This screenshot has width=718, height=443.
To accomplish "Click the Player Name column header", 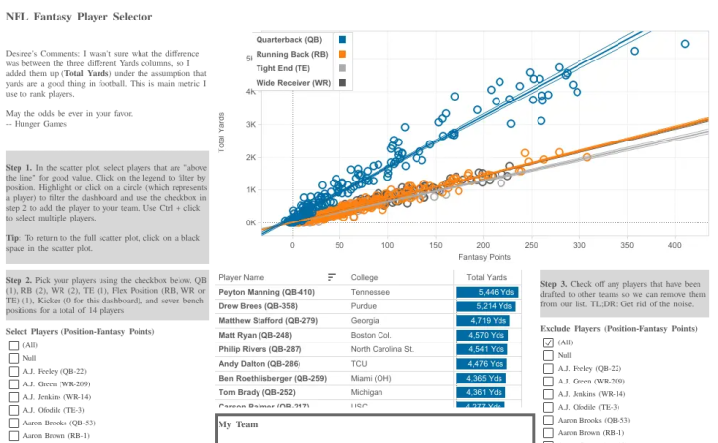I will 241,278.
